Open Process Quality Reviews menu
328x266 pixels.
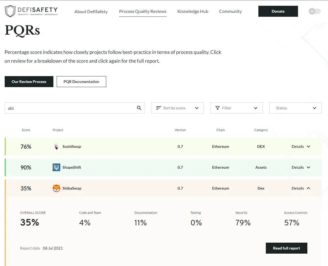[x=143, y=12]
